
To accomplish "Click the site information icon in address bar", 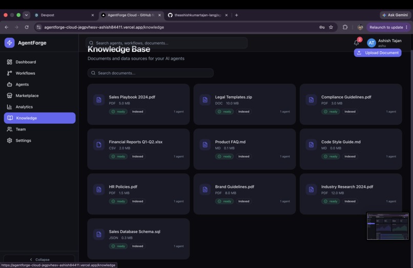I will coord(39,27).
